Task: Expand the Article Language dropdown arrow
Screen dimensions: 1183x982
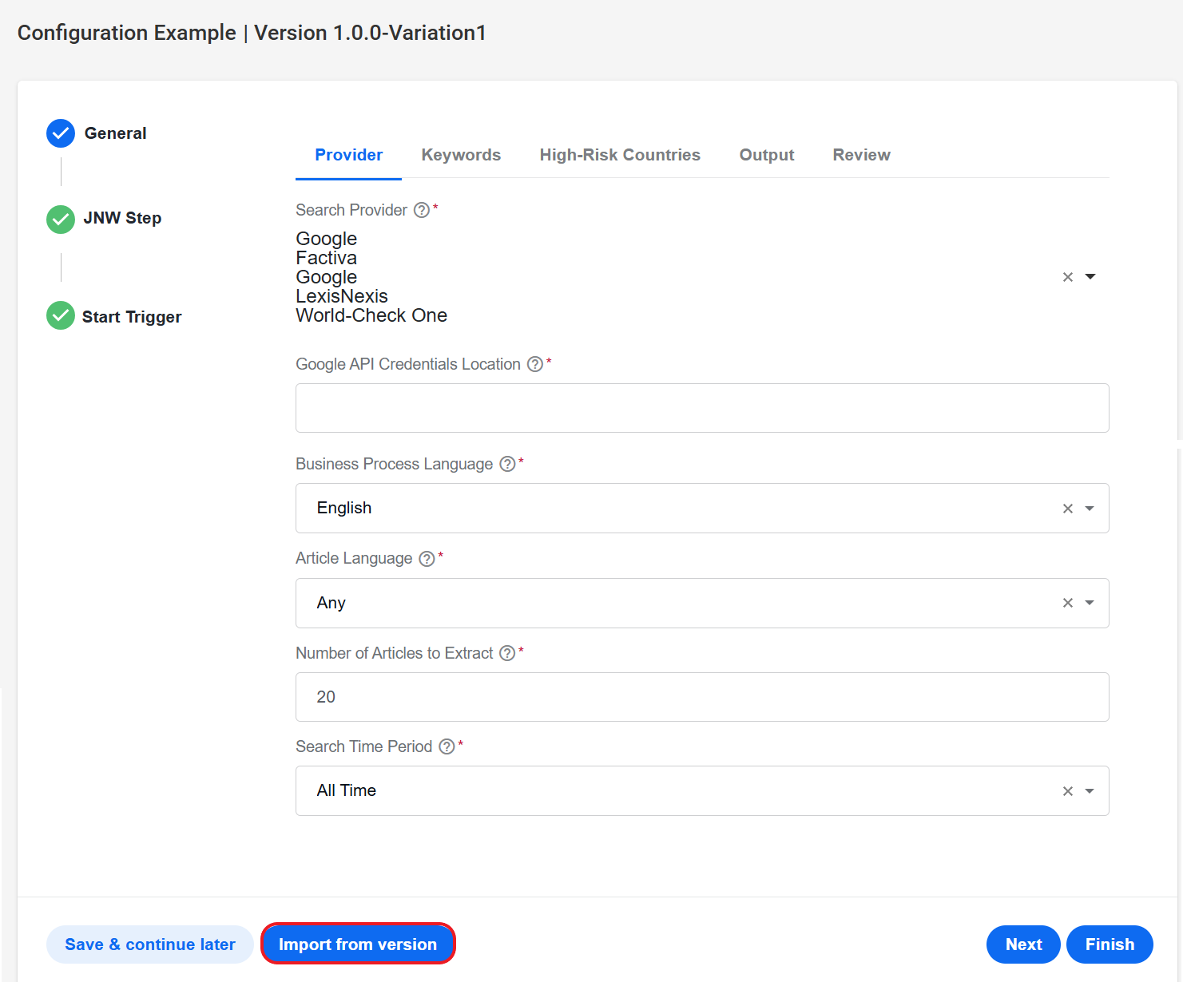Action: tap(1090, 603)
